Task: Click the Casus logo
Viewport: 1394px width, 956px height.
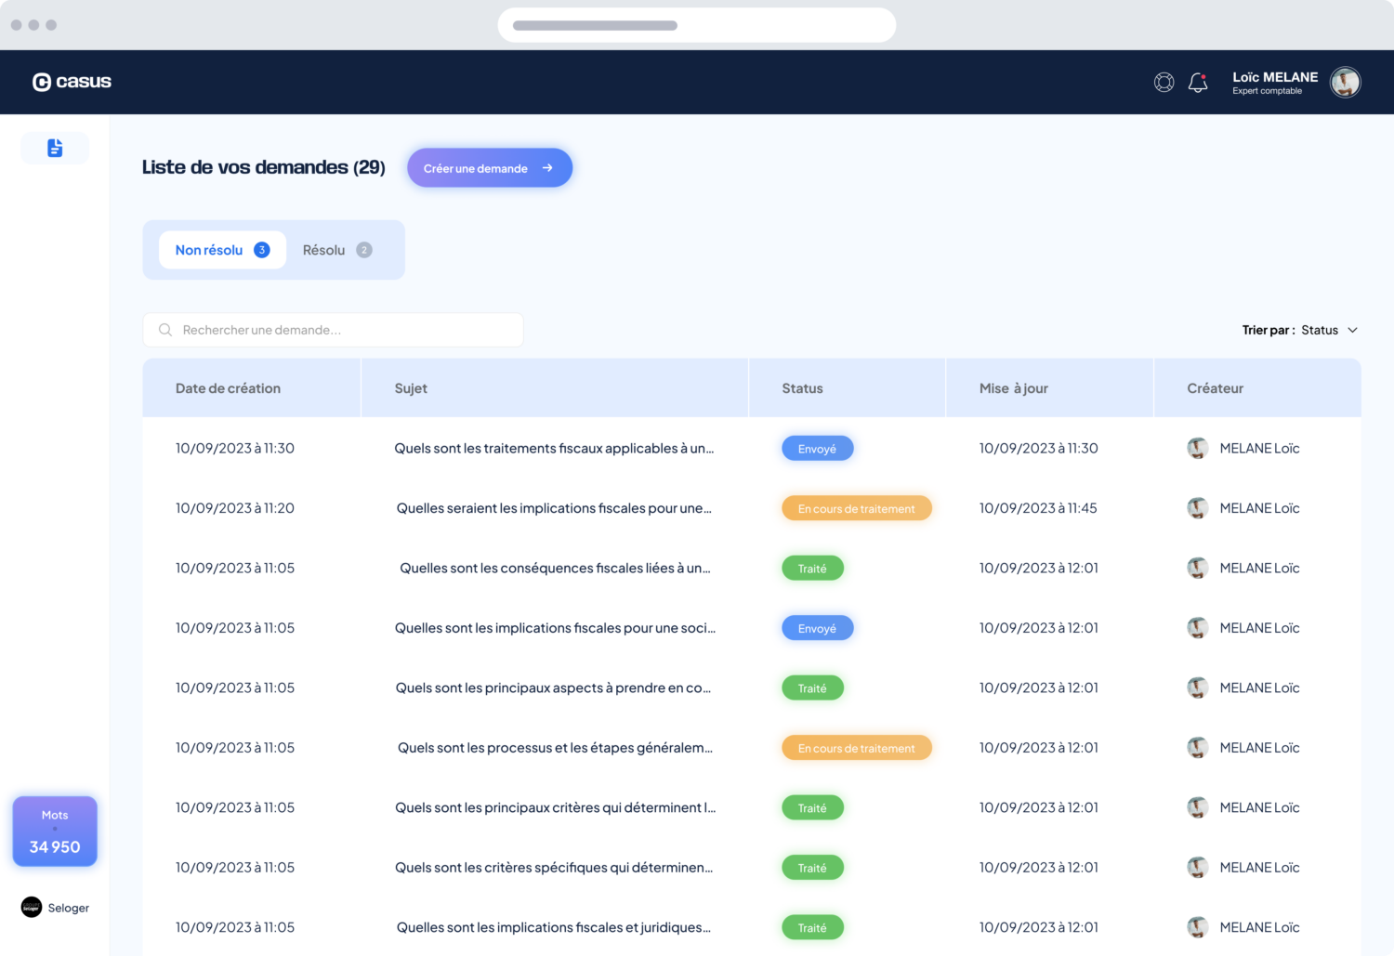Action: click(x=72, y=82)
